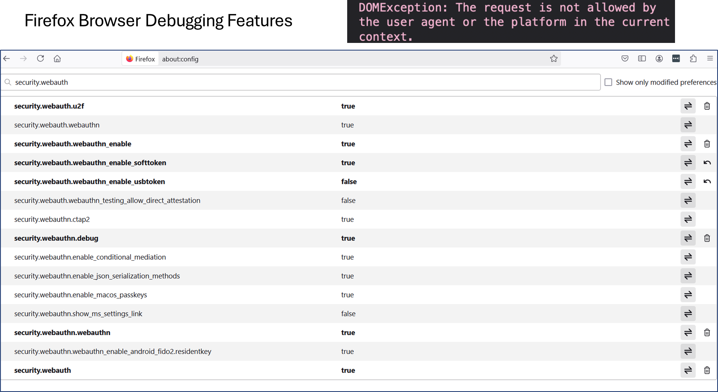Viewport: 718px width, 392px height.
Task: Toggle the security.webauthn.show_ms_settings_link value
Action: pyautogui.click(x=688, y=314)
